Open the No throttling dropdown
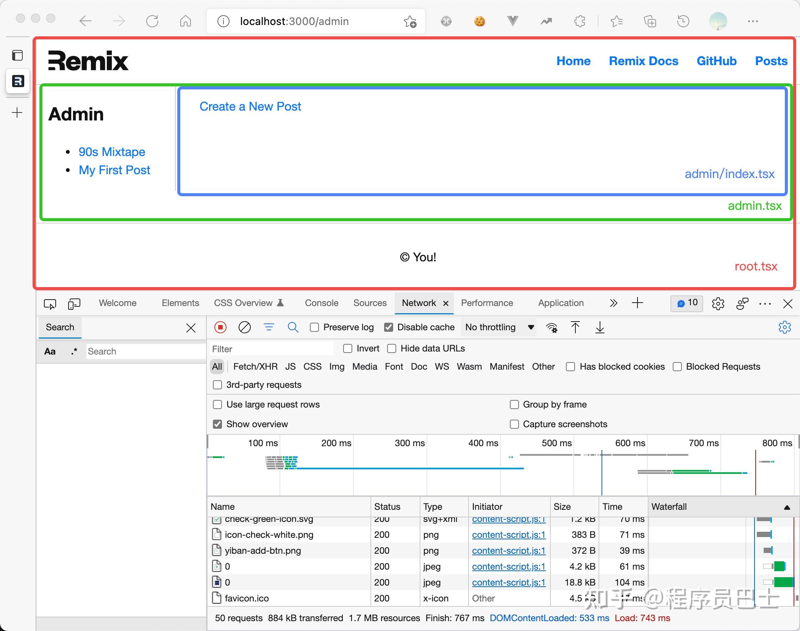The image size is (800, 631). pos(499,327)
